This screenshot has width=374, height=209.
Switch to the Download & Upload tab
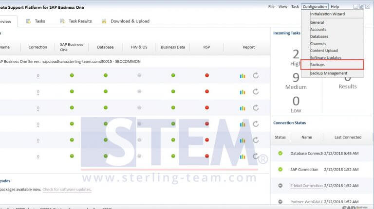coord(130,21)
